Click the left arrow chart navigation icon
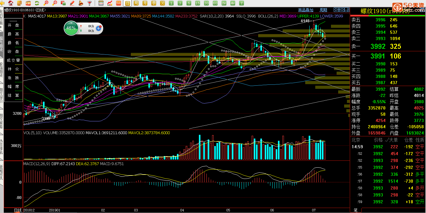The width and height of the screenshot is (426, 213). click(336, 10)
